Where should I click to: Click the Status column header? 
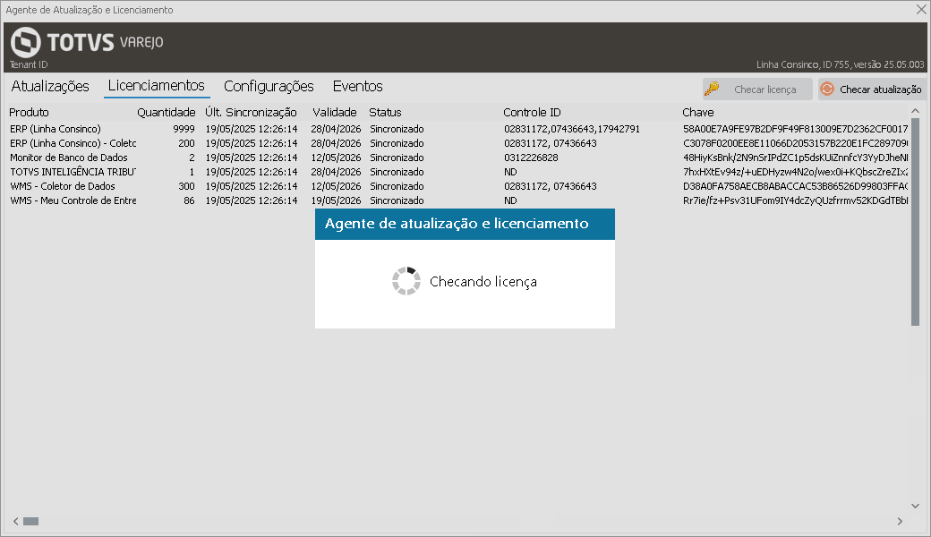pyautogui.click(x=385, y=112)
